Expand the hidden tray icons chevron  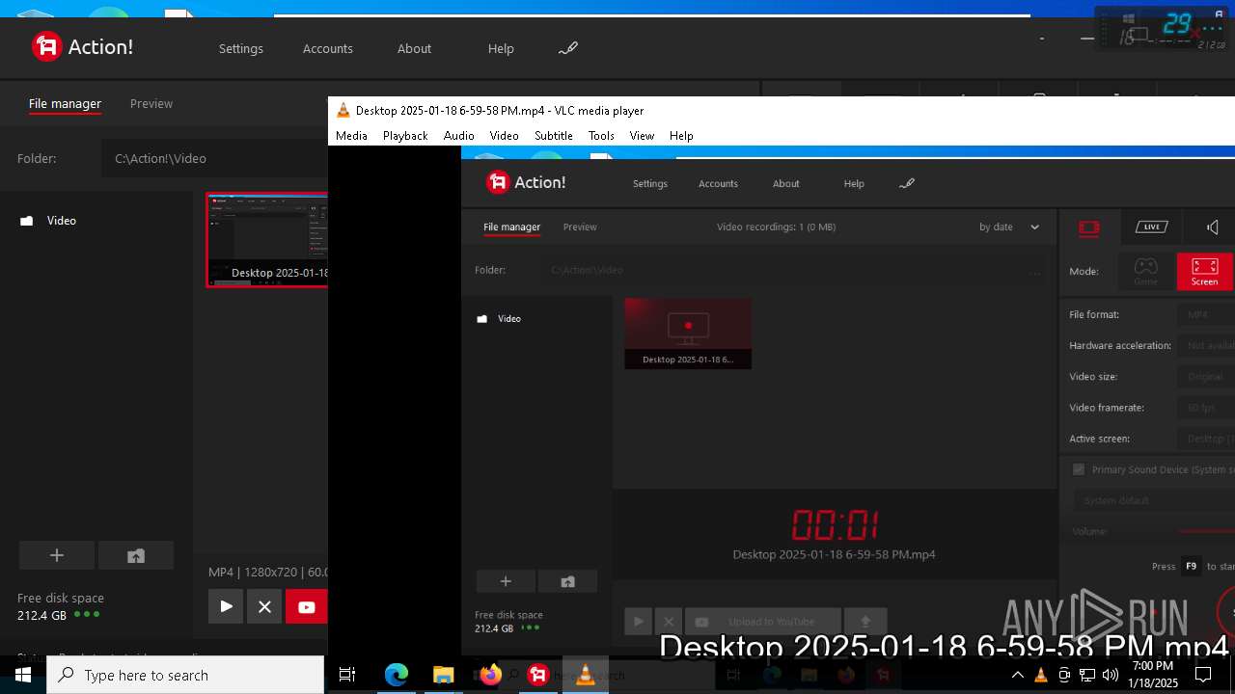coord(1017,675)
